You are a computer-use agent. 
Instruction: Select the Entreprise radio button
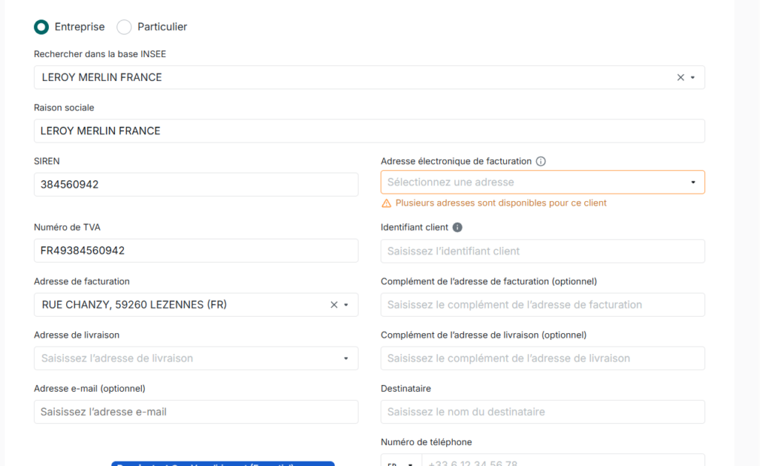click(42, 27)
